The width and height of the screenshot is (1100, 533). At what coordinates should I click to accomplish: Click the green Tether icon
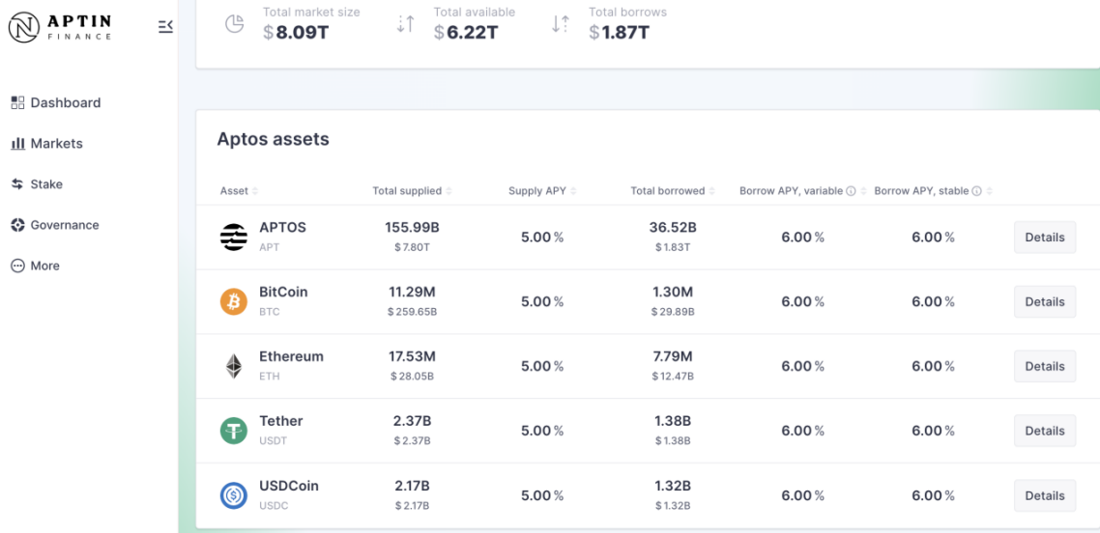[234, 431]
